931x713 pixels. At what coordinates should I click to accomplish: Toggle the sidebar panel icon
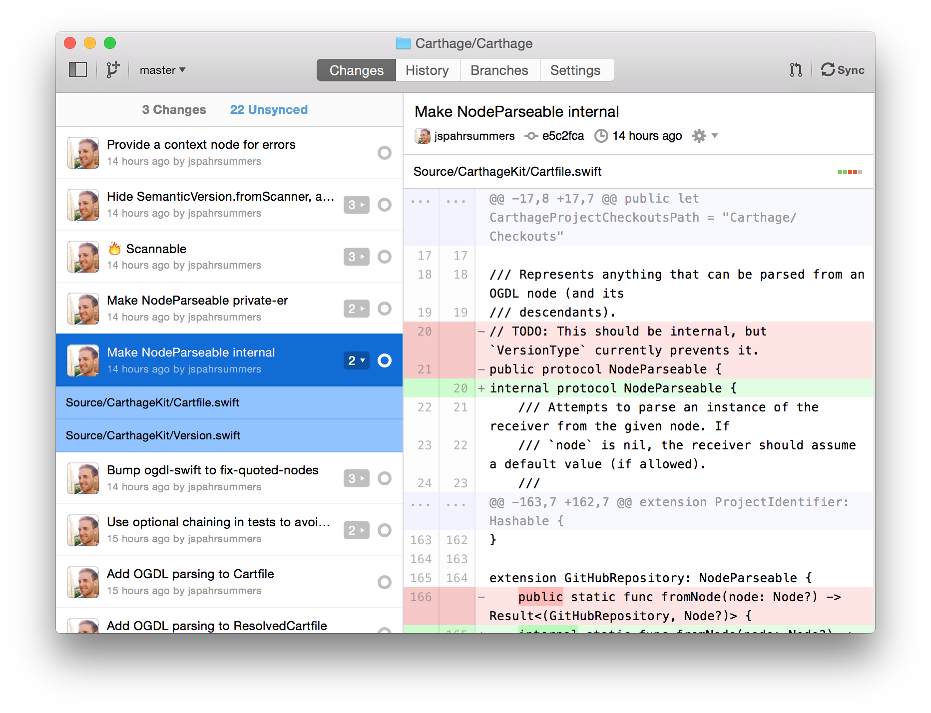pos(78,69)
